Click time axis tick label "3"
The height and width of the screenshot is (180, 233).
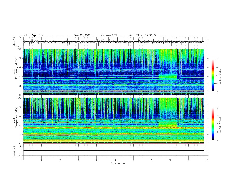78,160
